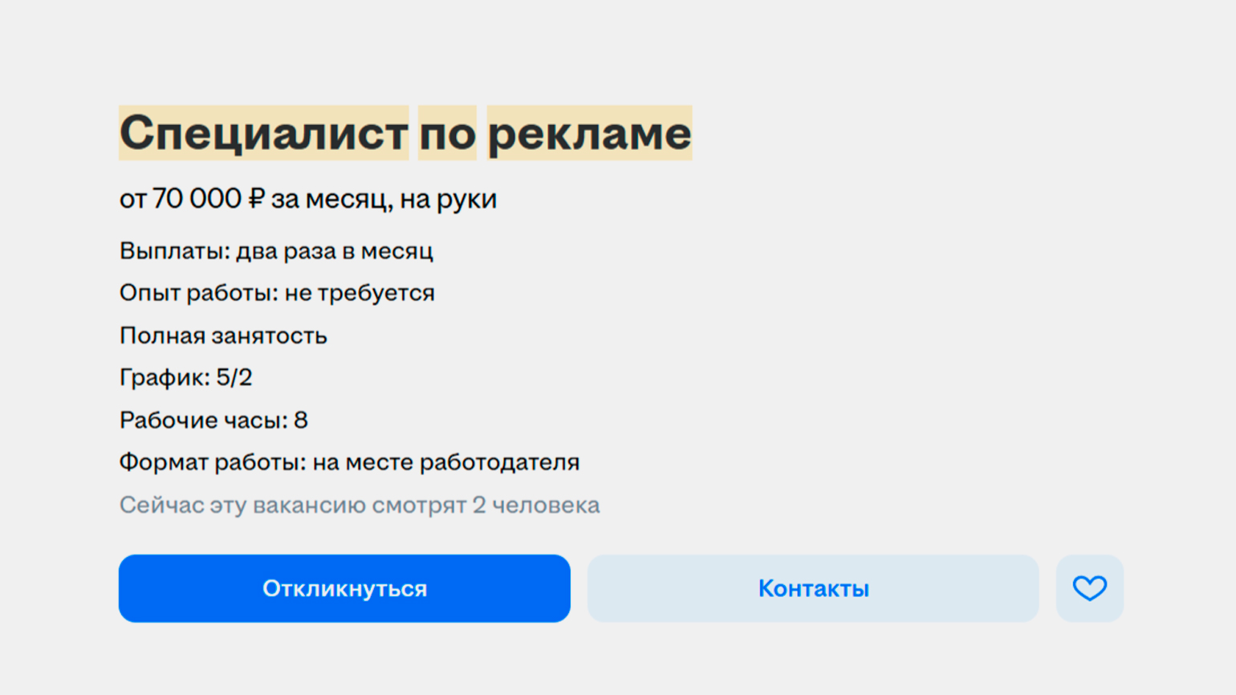Screen dimensions: 1236x695
Task: Click highlighted word по in title
Action: pos(447,133)
